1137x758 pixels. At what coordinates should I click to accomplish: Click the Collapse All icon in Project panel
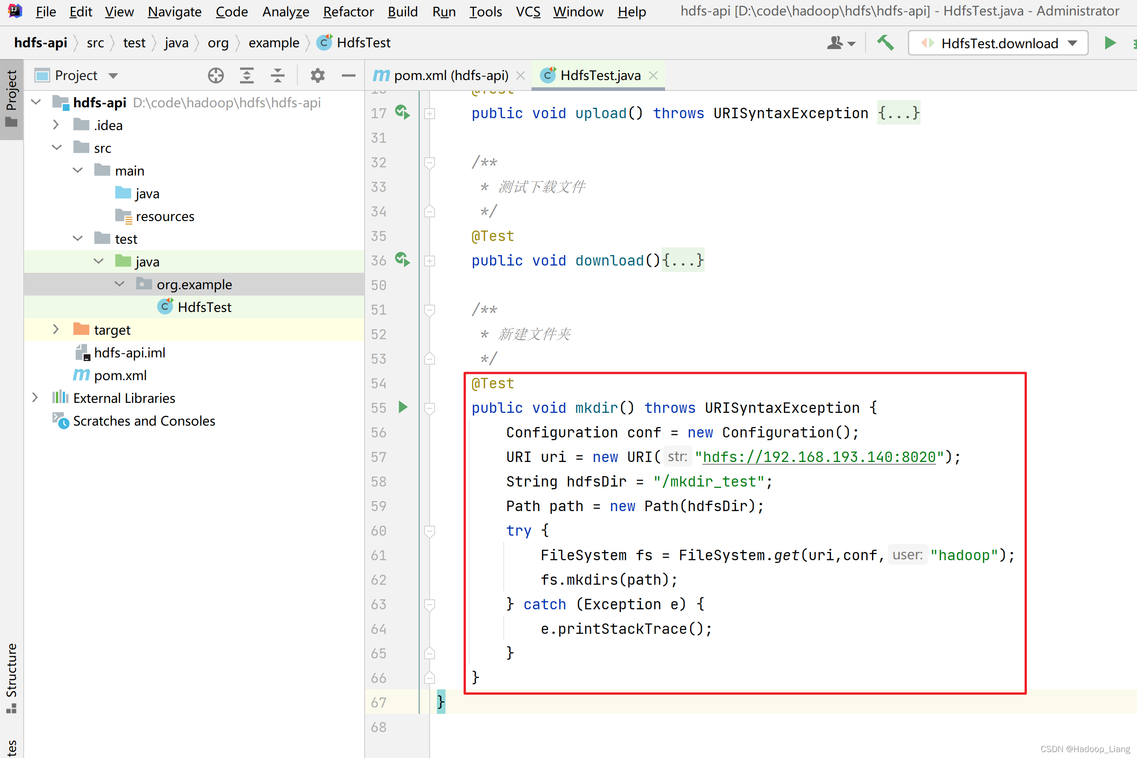coord(277,75)
